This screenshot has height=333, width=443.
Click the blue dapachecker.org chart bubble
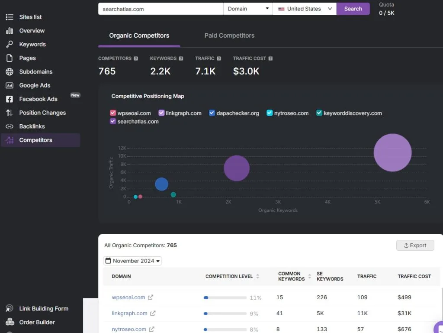pyautogui.click(x=162, y=184)
